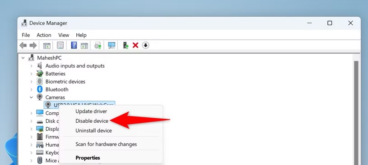Select the Cameras label
The image size is (368, 165).
click(55, 97)
